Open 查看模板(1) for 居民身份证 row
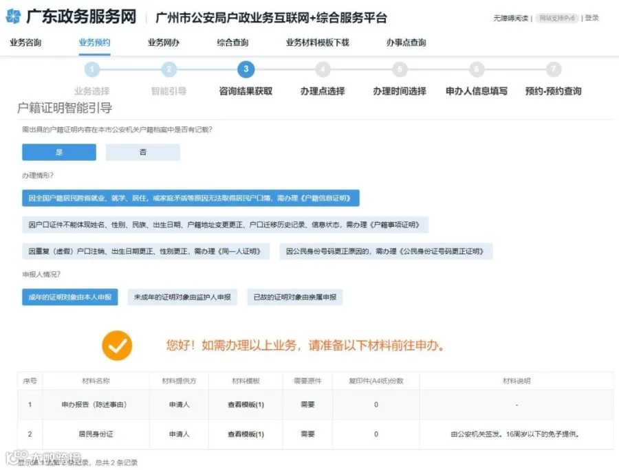The width and height of the screenshot is (619, 470). click(246, 434)
